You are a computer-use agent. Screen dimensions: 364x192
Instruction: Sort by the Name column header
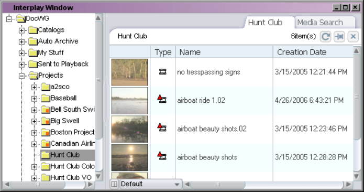coord(224,52)
